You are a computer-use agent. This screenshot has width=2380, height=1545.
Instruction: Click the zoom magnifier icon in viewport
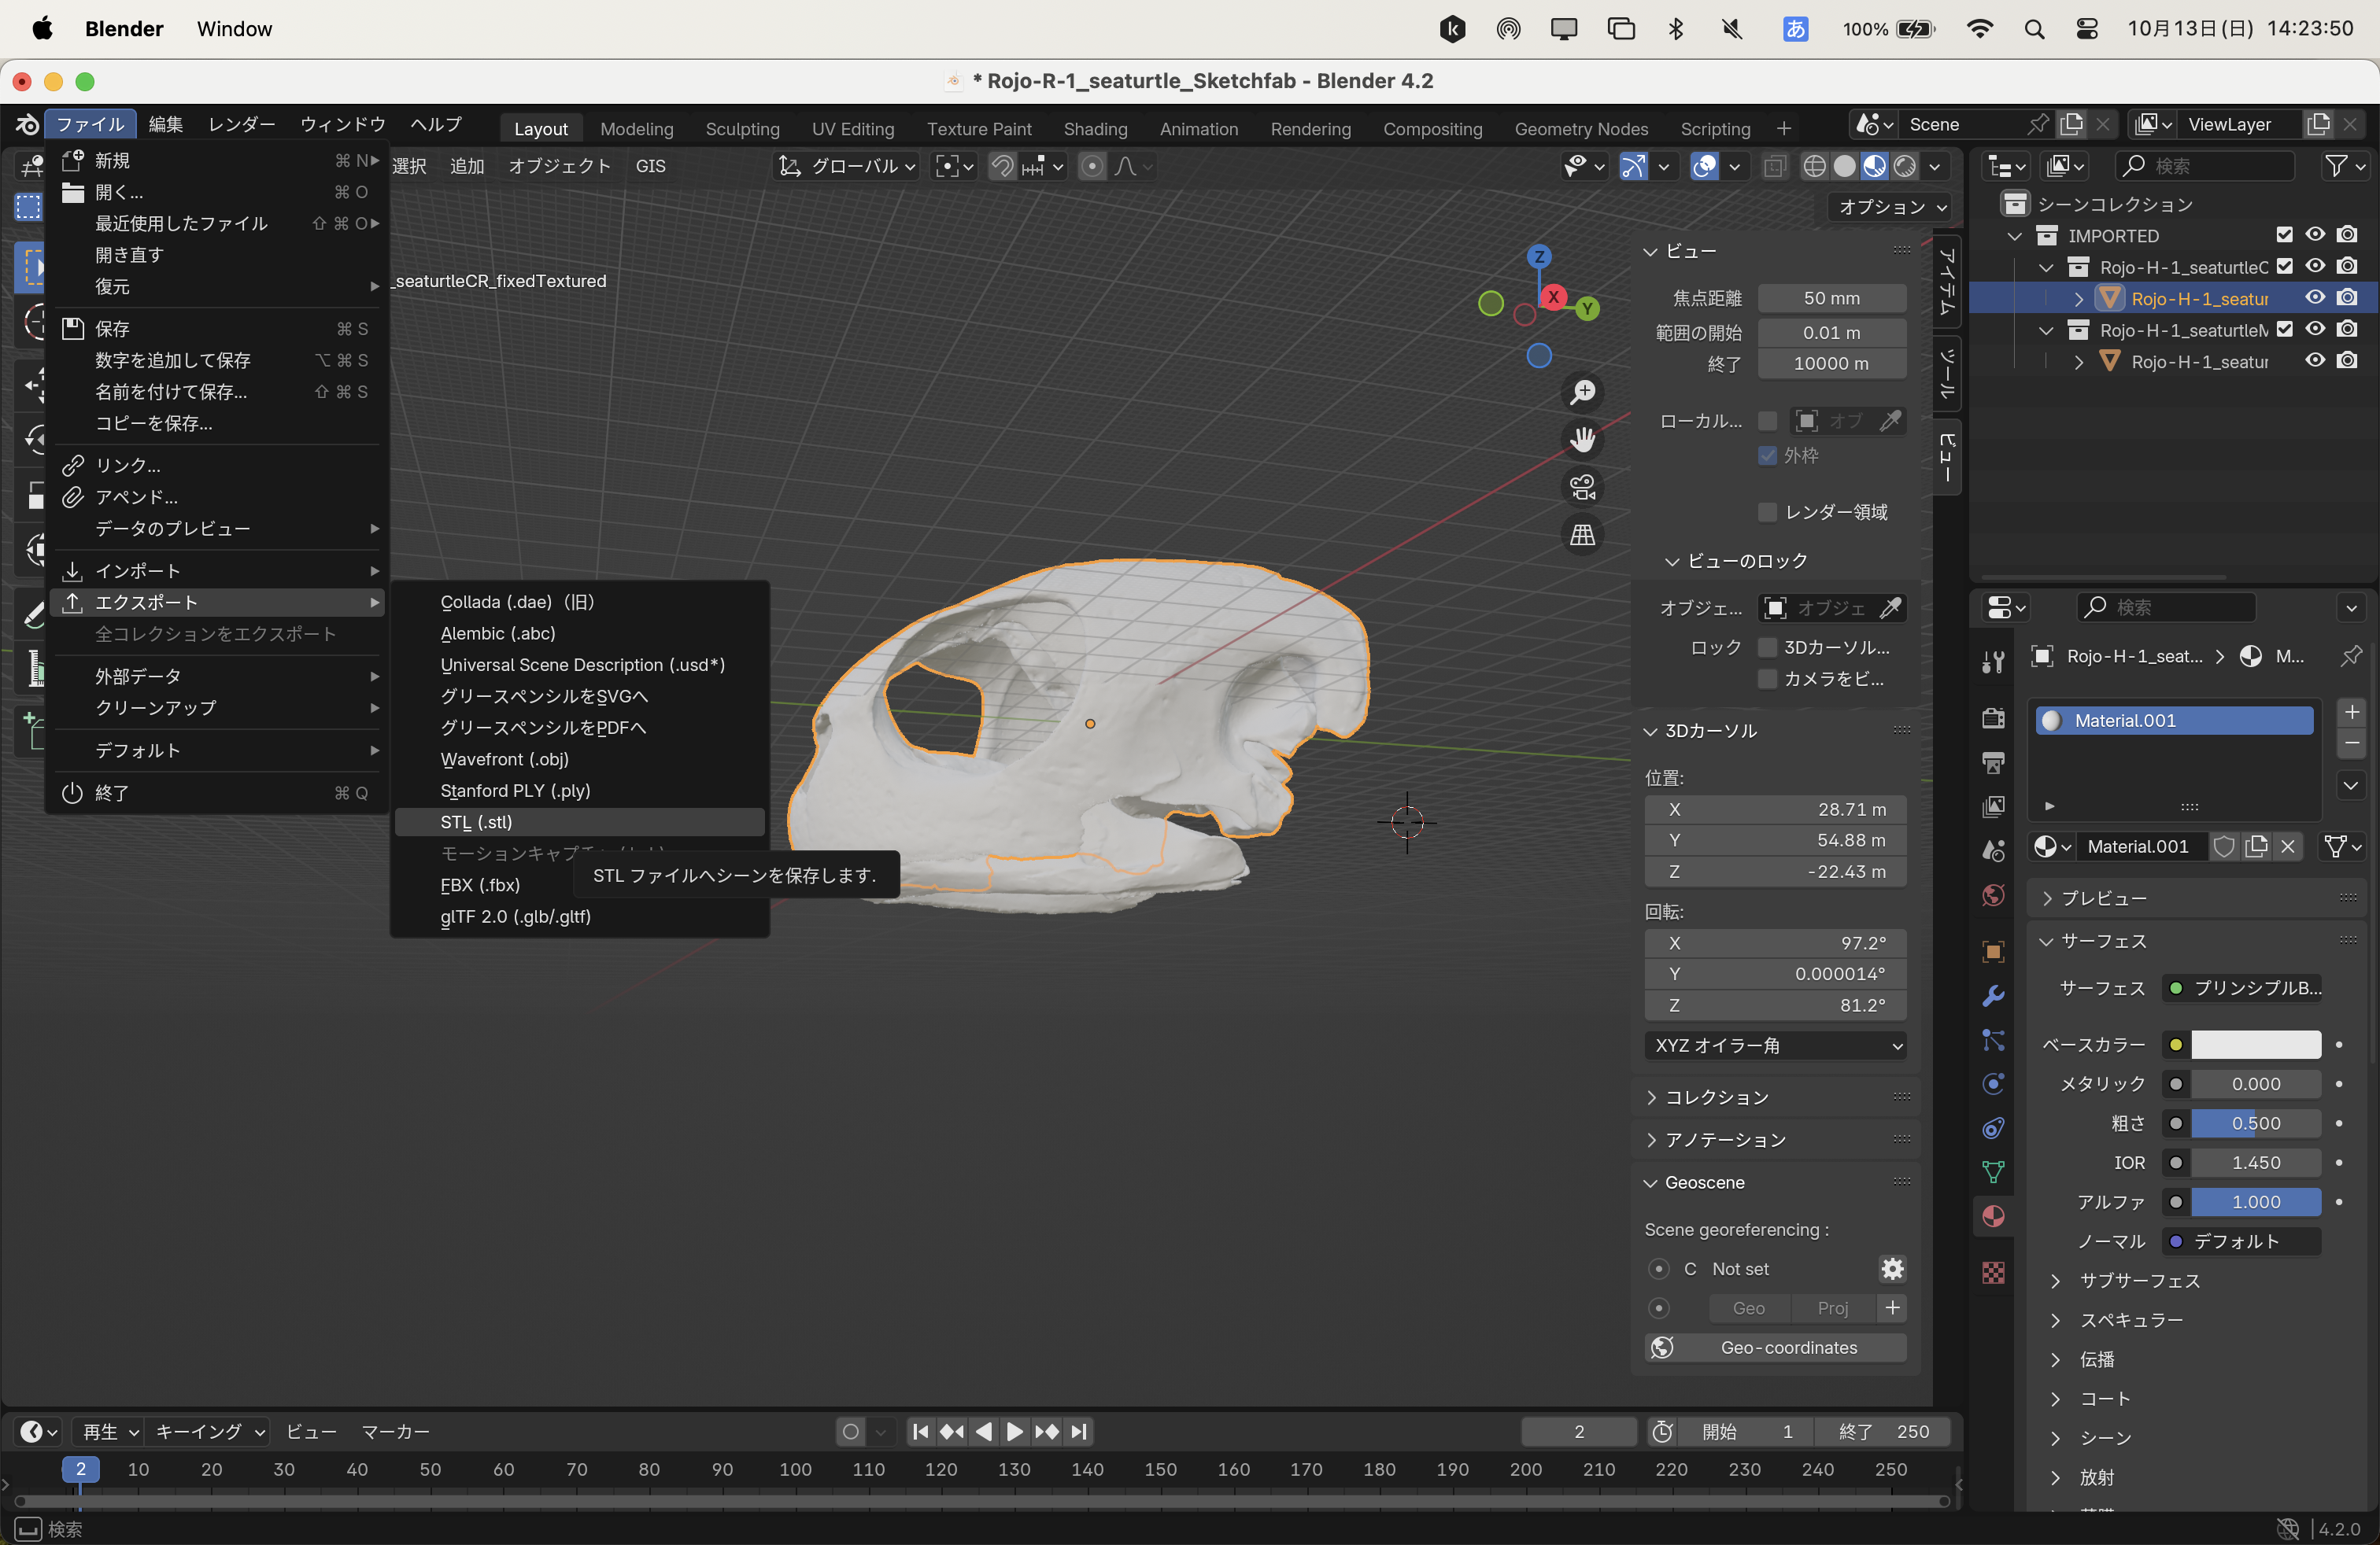point(1582,392)
